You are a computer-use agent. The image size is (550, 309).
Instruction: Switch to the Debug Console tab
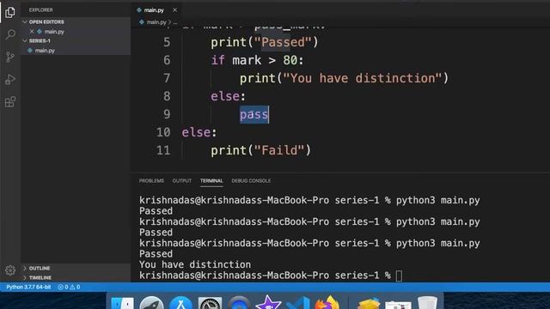[251, 181]
